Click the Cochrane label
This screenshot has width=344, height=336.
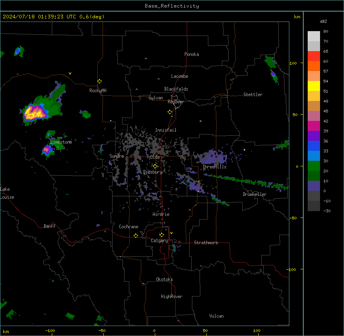pos(129,227)
